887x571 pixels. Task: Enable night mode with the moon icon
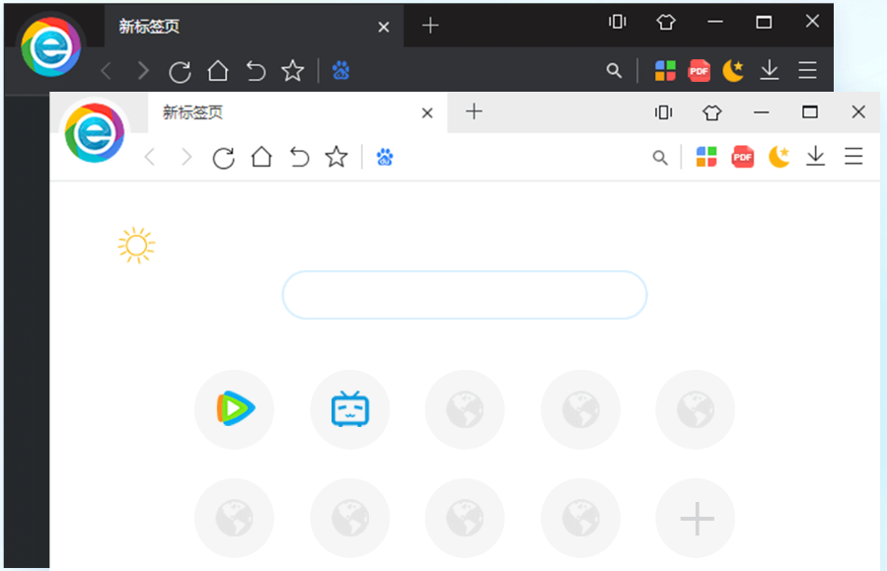778,157
